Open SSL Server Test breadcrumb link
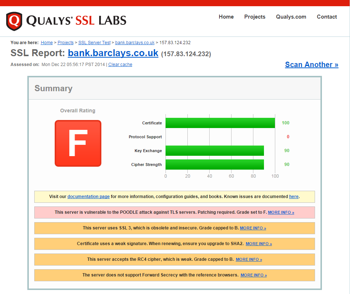The width and height of the screenshot is (350, 294). [94, 42]
